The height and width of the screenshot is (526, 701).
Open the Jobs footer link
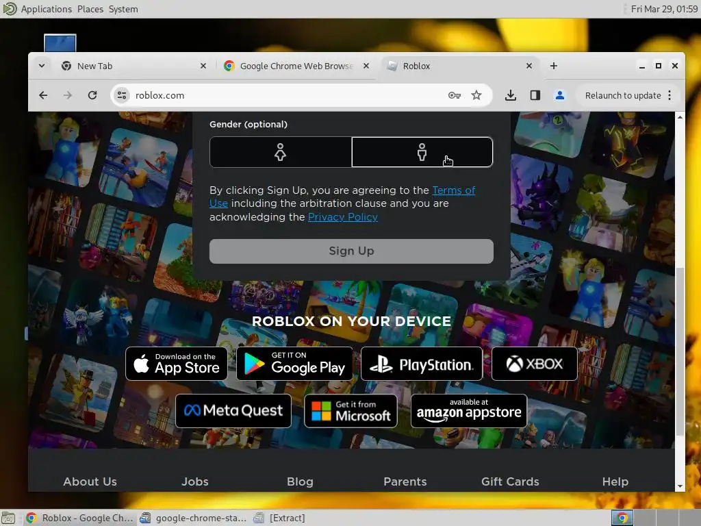(195, 481)
